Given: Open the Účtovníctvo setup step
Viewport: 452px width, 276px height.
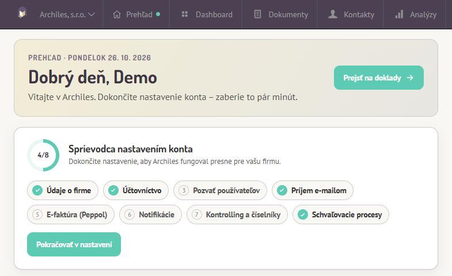Looking at the screenshot, I should 136,190.
